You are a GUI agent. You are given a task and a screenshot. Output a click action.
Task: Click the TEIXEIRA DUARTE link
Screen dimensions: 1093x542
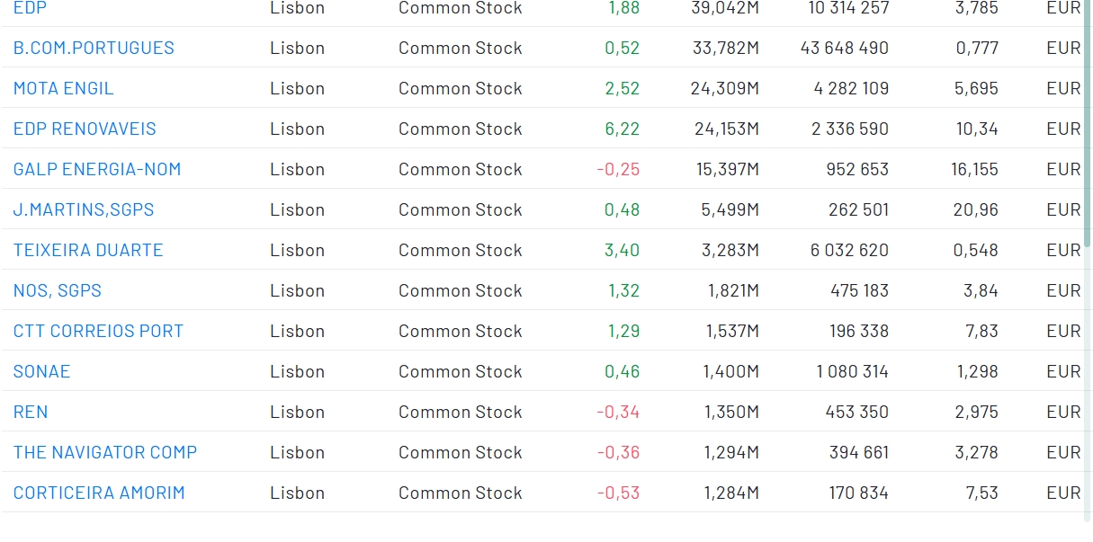click(x=88, y=250)
